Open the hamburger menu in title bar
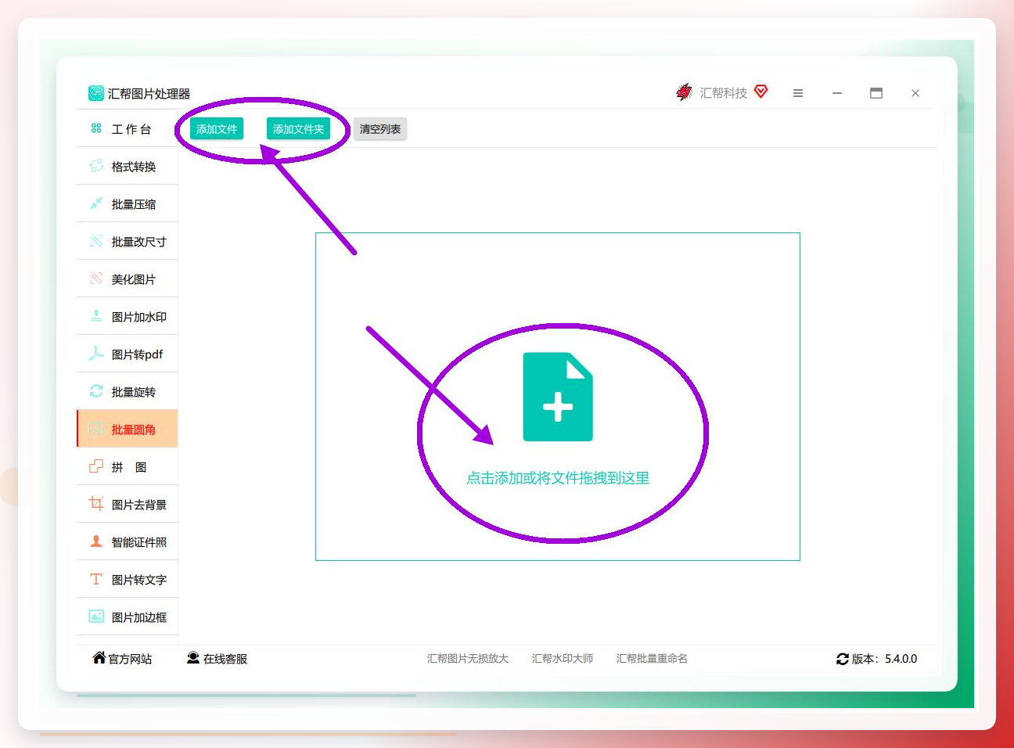 tap(798, 93)
